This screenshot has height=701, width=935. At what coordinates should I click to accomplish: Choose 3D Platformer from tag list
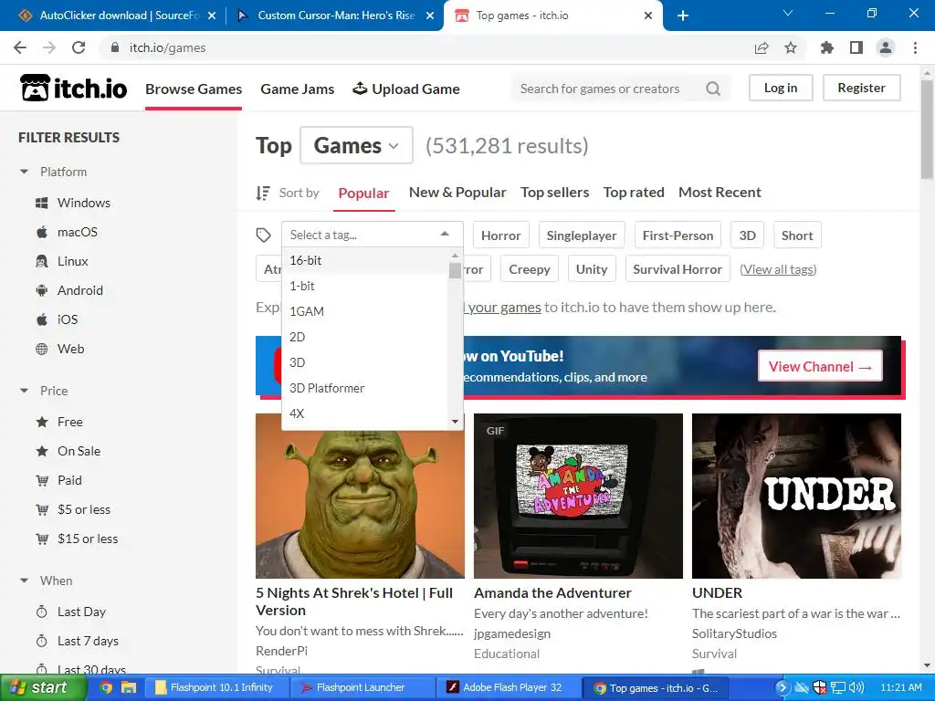[x=365, y=388]
